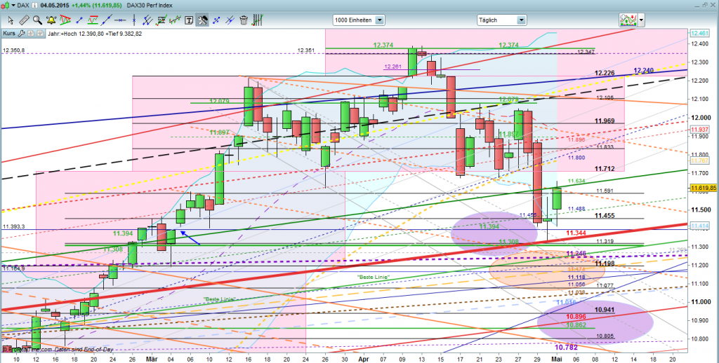Click the orange 11.767 axis price tag
This screenshot has height=363, width=719.
699,160
